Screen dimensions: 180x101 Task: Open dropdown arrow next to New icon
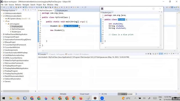[4, 7]
